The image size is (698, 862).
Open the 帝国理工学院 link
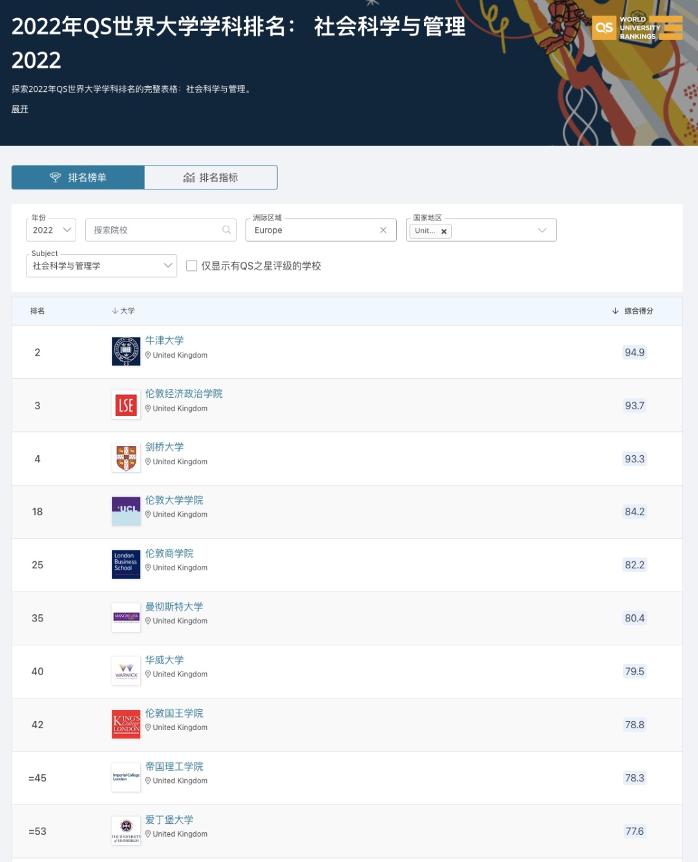click(x=174, y=766)
